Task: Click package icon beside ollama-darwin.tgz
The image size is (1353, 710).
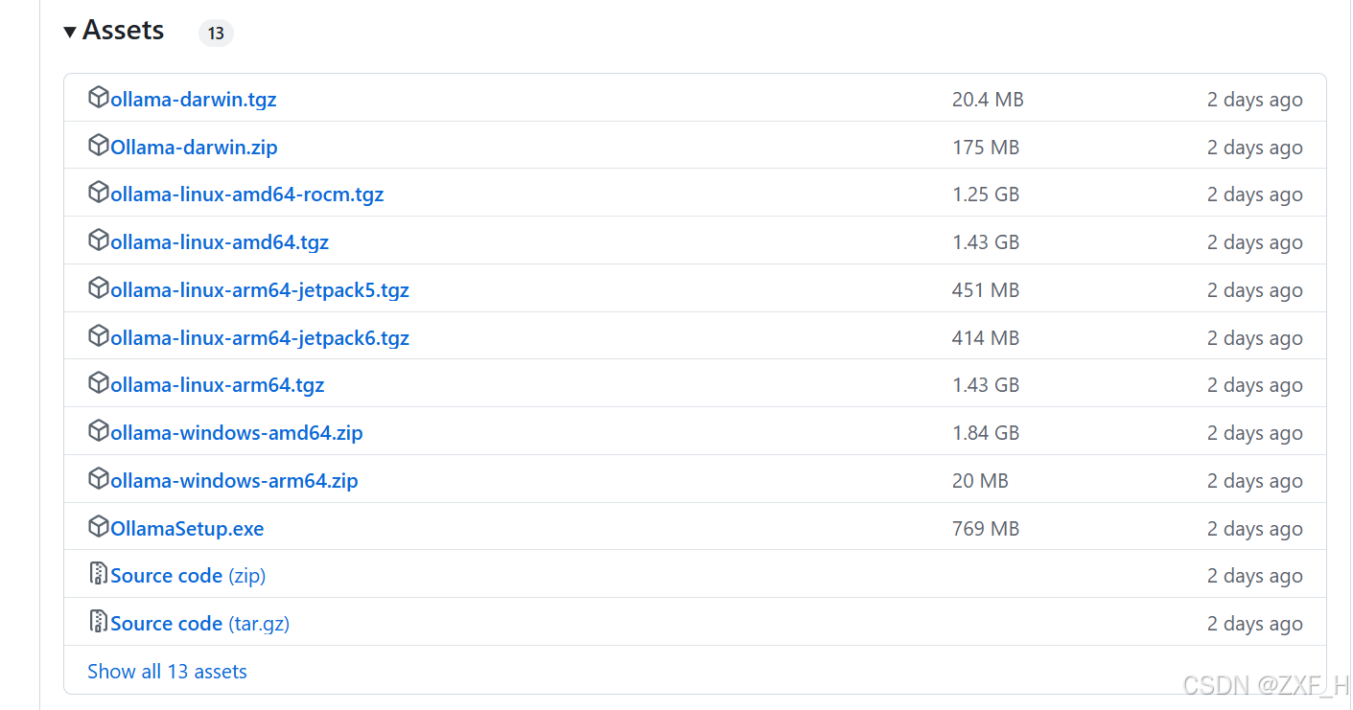Action: pos(98,98)
